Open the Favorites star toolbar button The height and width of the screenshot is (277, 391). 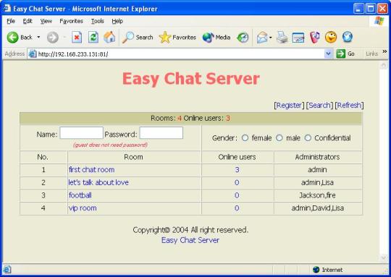[x=177, y=38]
